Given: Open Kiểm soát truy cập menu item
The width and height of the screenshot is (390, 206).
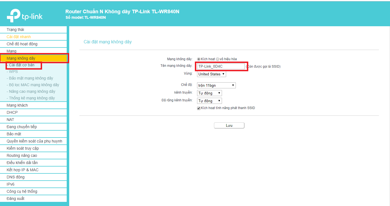Looking at the screenshot, I should pos(33,148).
